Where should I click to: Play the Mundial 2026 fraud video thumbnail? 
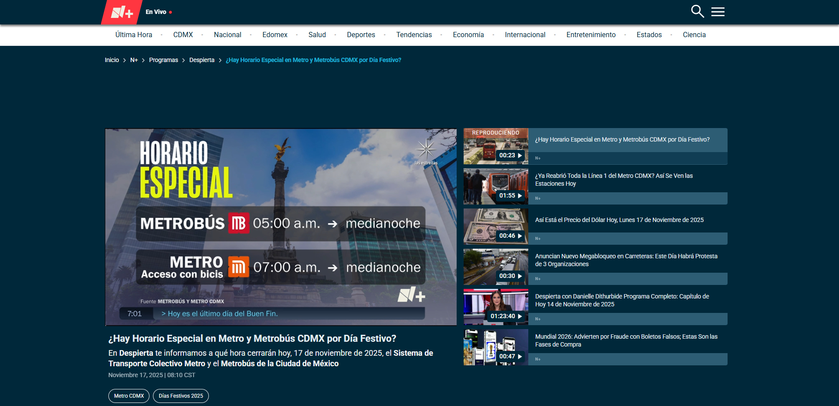496,347
